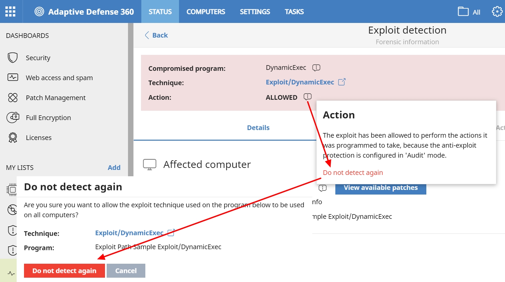
Task: Open the All folder filter icon
Action: coord(463,12)
